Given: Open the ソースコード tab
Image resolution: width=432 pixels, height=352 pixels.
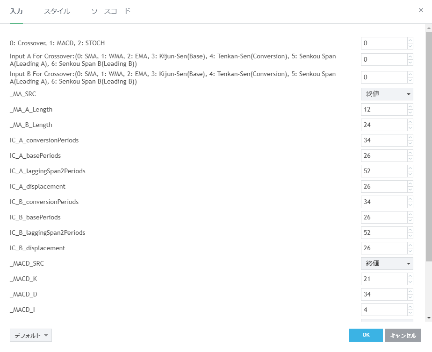Looking at the screenshot, I should click(111, 11).
